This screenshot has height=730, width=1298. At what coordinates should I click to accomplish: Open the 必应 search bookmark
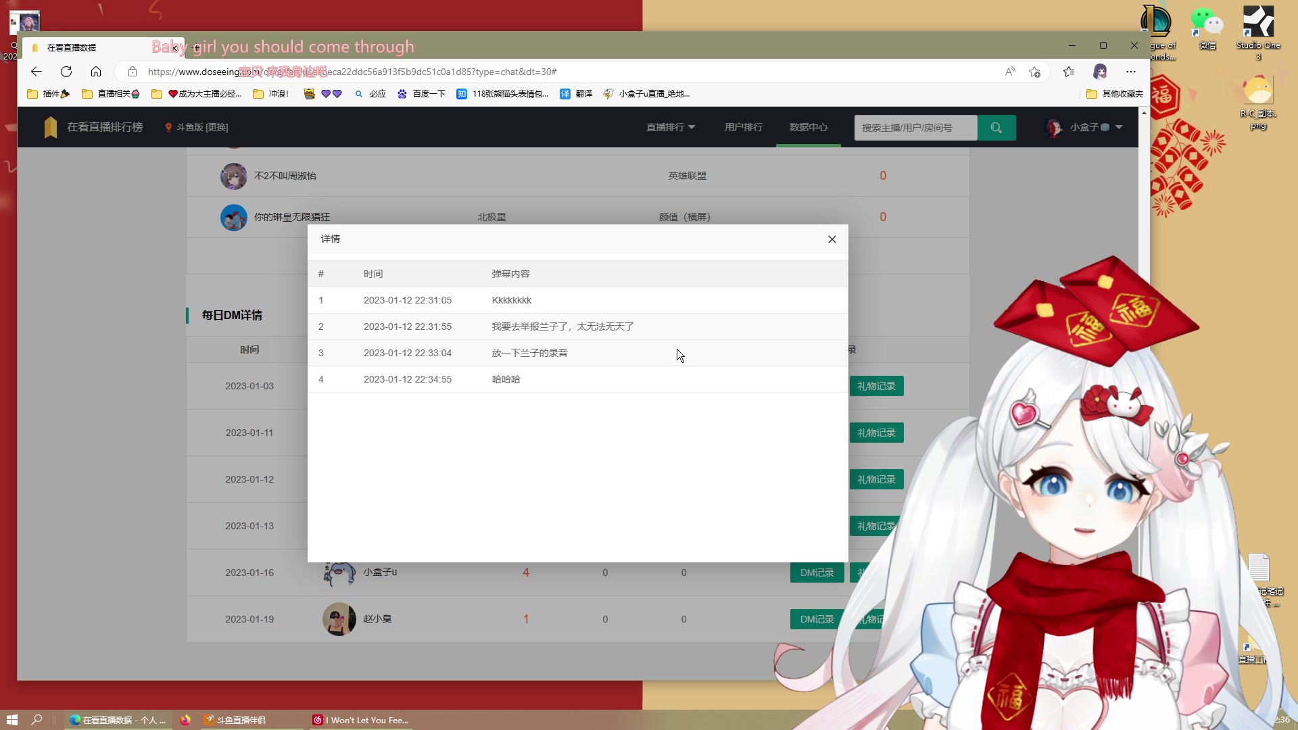pos(370,94)
